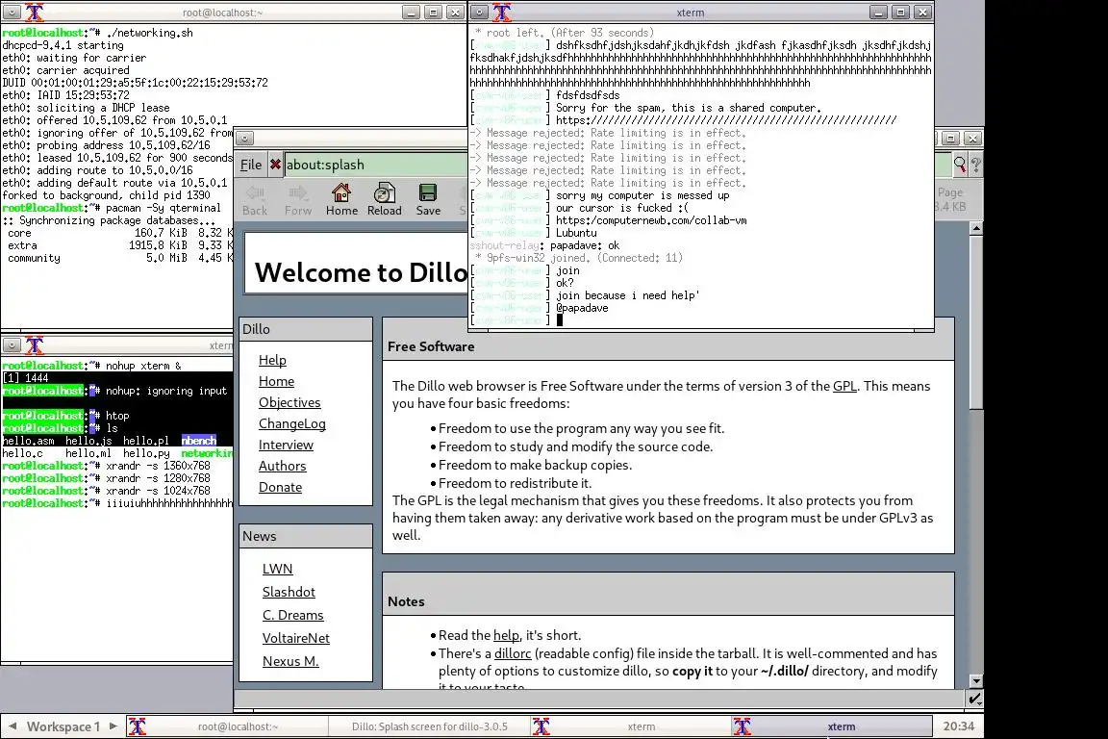
Task: Minimize the top-right xterm window
Action: pyautogui.click(x=878, y=12)
